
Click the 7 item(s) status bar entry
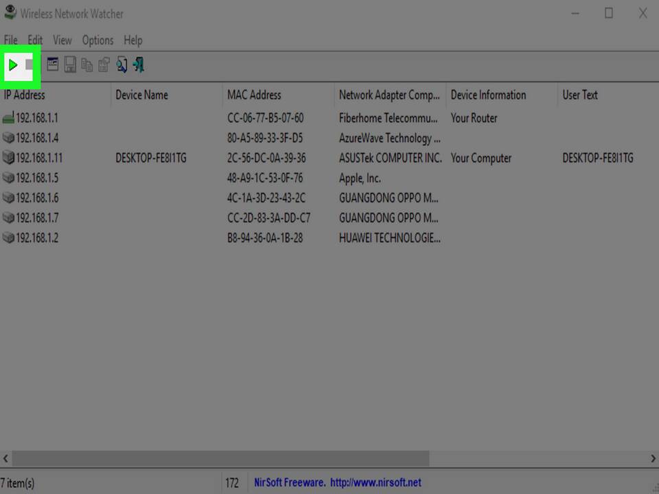18,482
